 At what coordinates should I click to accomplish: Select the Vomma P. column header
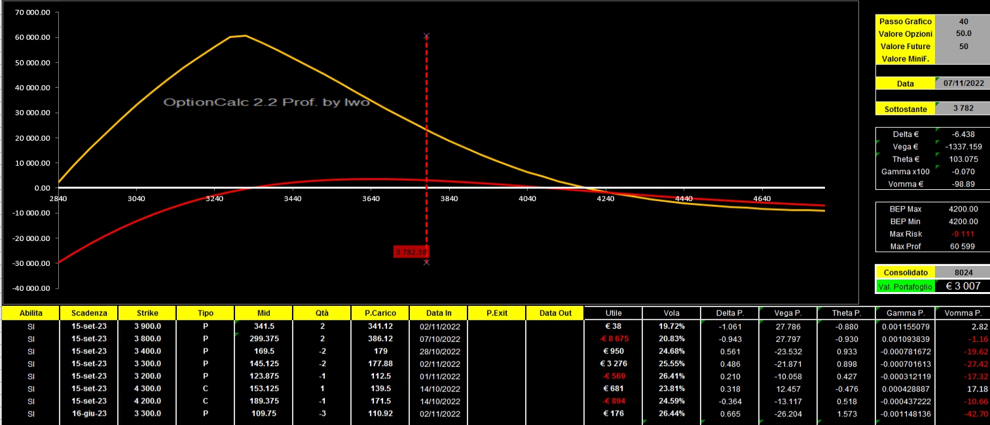(963, 313)
